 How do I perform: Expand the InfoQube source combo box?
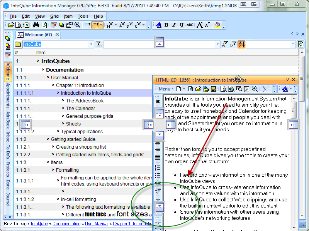click(91, 44)
